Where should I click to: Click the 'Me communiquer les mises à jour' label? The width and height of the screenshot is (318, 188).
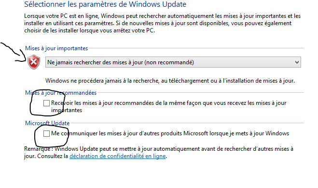(170, 133)
